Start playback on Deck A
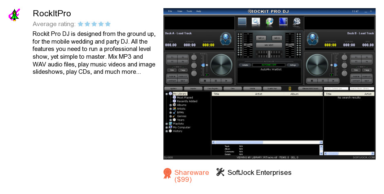 pos(226,81)
